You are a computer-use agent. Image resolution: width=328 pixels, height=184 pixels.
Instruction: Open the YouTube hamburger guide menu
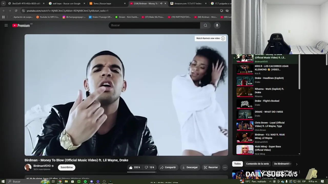[6, 25]
